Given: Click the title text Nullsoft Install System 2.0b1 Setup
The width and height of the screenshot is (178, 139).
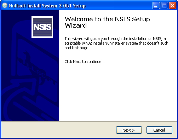Looking at the screenshot, I should [47, 6].
